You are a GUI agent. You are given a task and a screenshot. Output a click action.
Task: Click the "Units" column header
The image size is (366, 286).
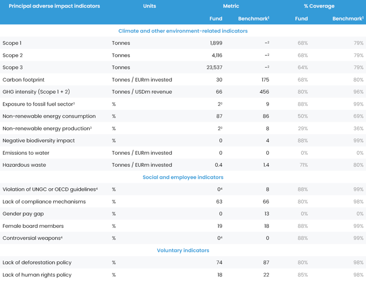click(149, 6)
